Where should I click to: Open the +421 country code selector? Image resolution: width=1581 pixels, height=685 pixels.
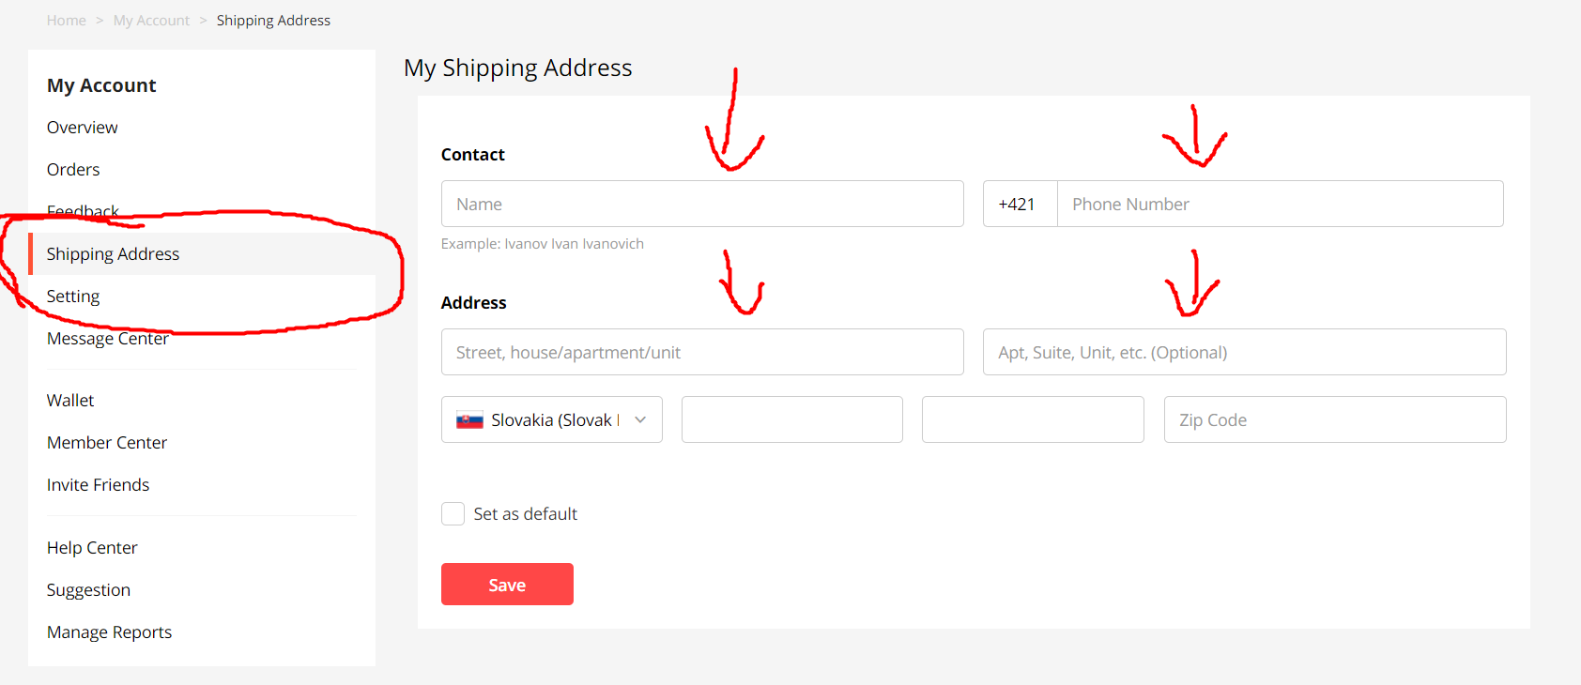1020,205
